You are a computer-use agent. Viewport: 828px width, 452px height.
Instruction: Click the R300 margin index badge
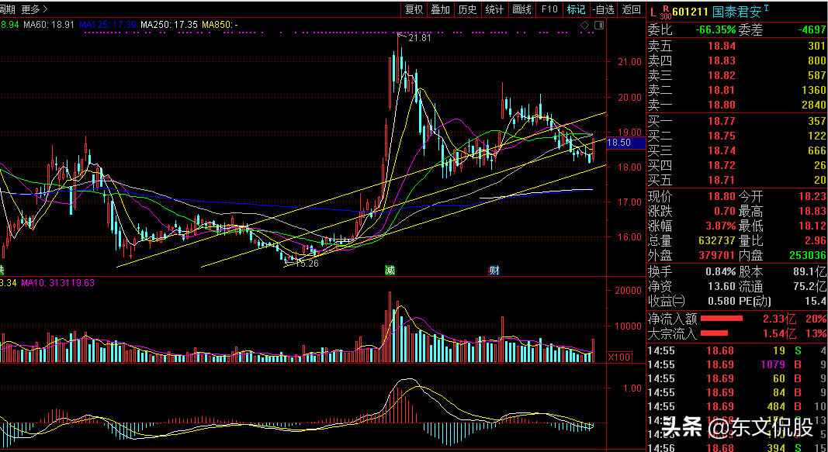[666, 12]
